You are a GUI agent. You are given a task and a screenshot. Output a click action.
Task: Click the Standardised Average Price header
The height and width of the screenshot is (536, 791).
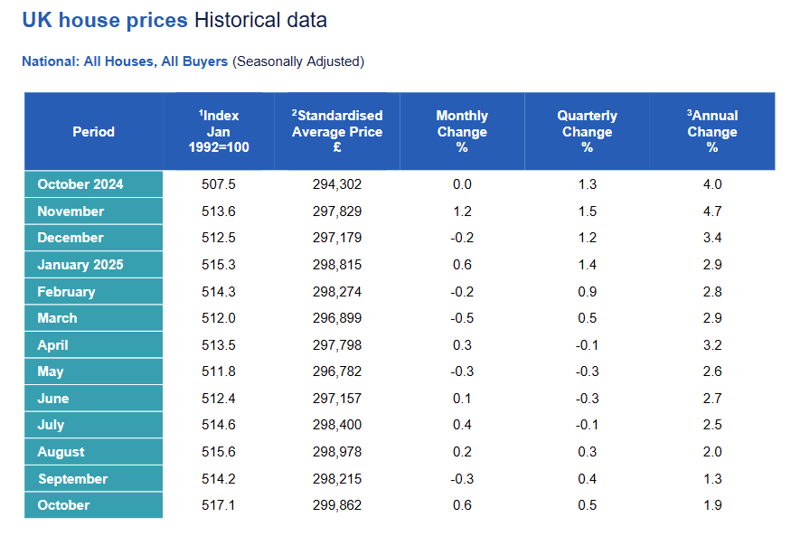(x=337, y=132)
